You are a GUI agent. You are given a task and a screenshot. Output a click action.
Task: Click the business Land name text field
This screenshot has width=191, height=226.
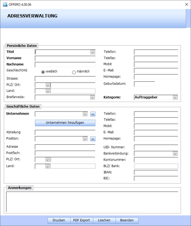(x=73, y=166)
